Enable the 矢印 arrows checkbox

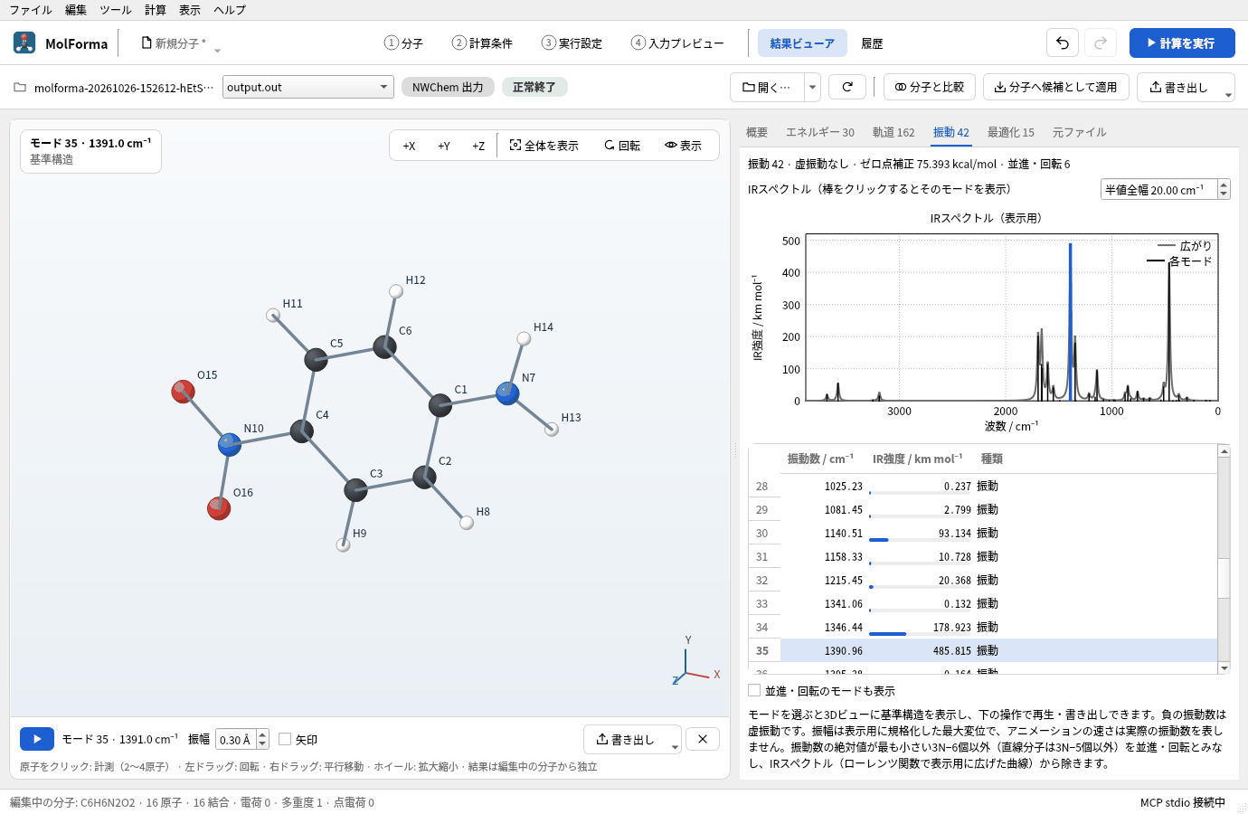point(285,739)
